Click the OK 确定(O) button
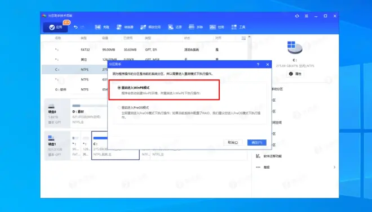This screenshot has width=372, height=212. coord(256,142)
